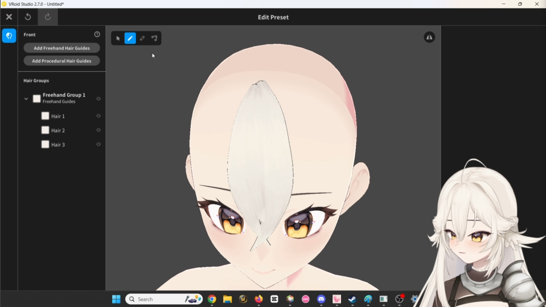Toggle visibility of Hair 3
Image resolution: width=546 pixels, height=307 pixels.
click(98, 144)
